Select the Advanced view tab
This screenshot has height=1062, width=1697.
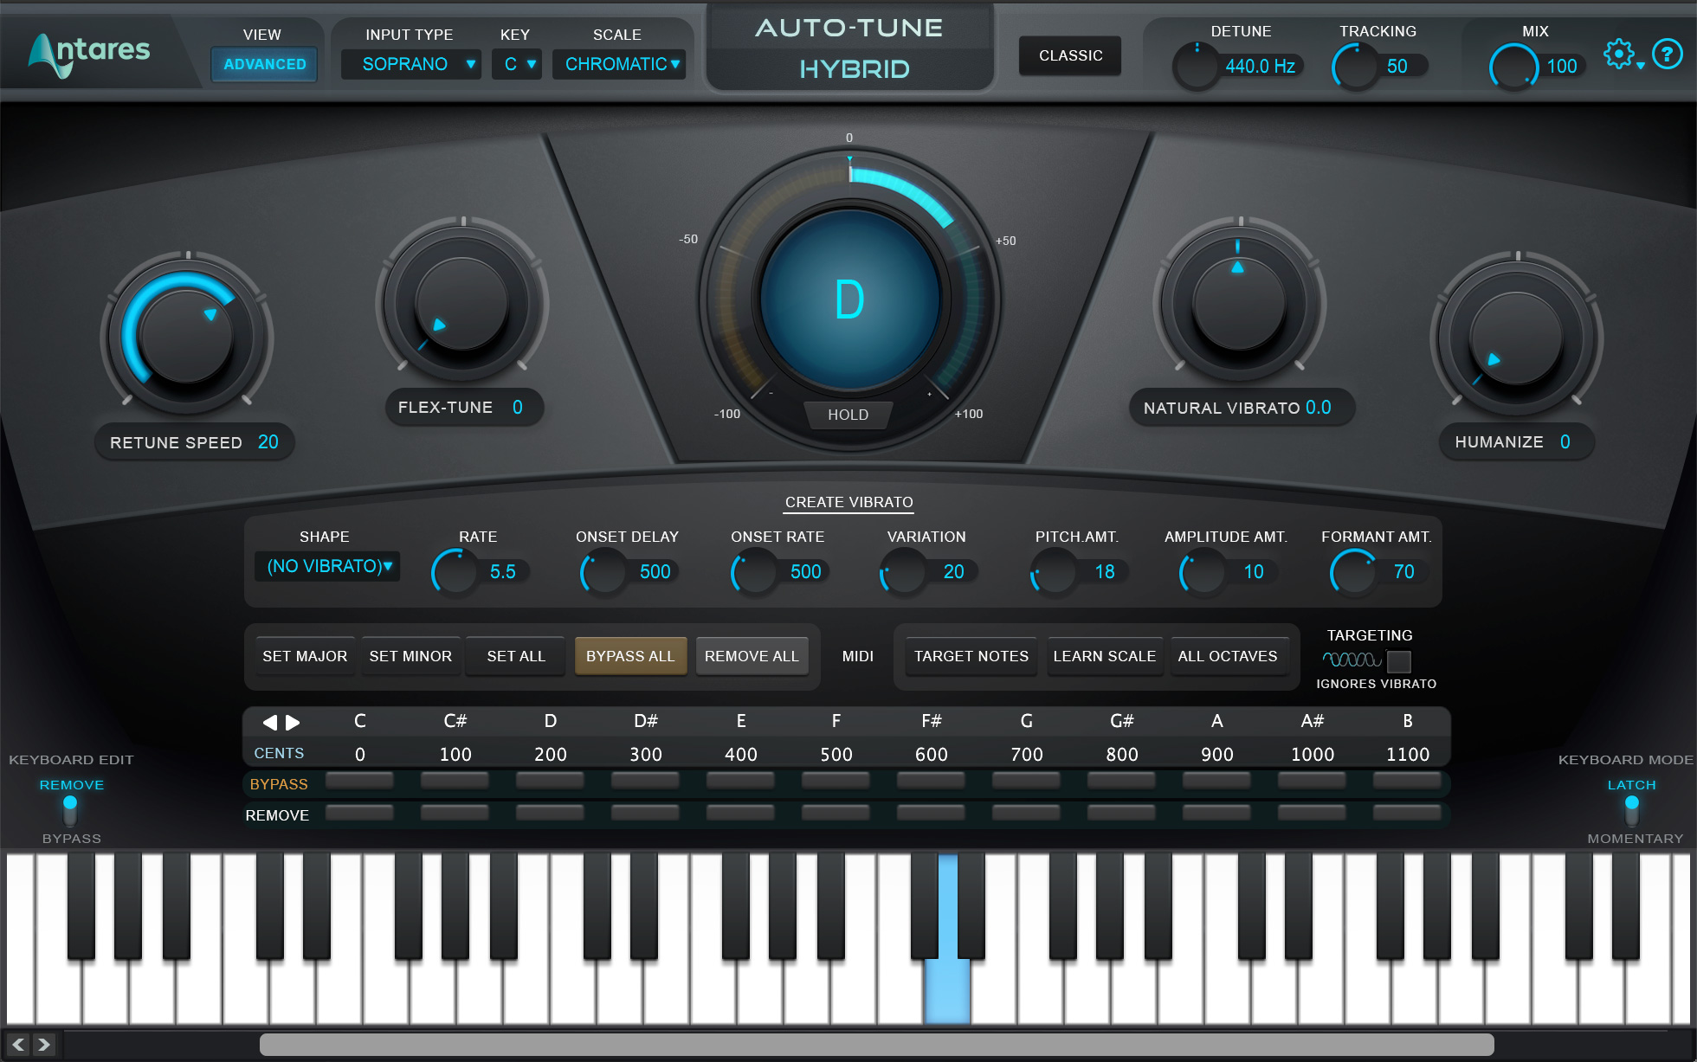click(263, 63)
